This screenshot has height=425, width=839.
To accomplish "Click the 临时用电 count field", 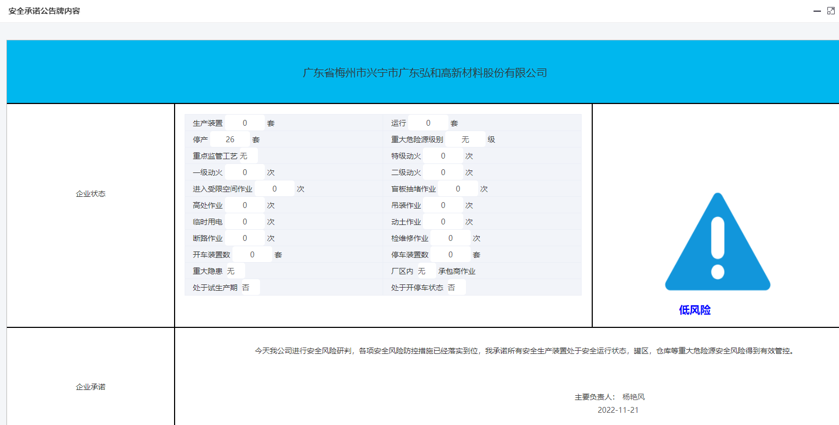I will point(245,222).
